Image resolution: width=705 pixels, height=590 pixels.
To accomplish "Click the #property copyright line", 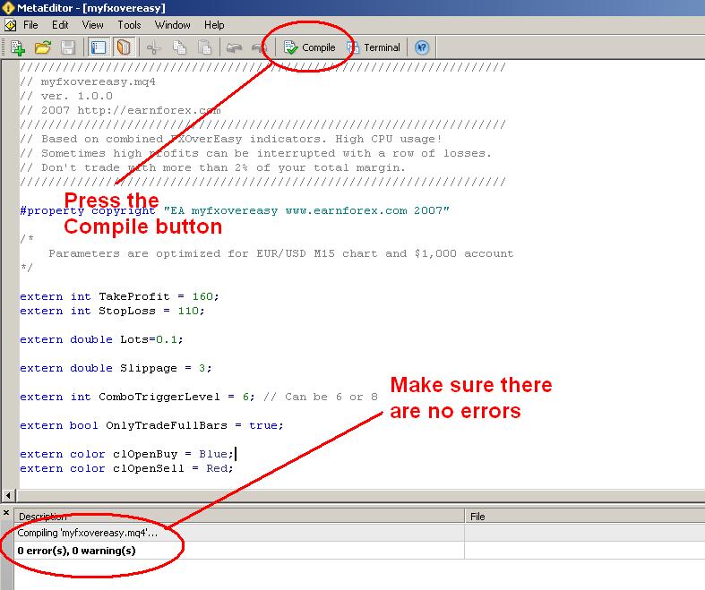I will click(x=234, y=210).
